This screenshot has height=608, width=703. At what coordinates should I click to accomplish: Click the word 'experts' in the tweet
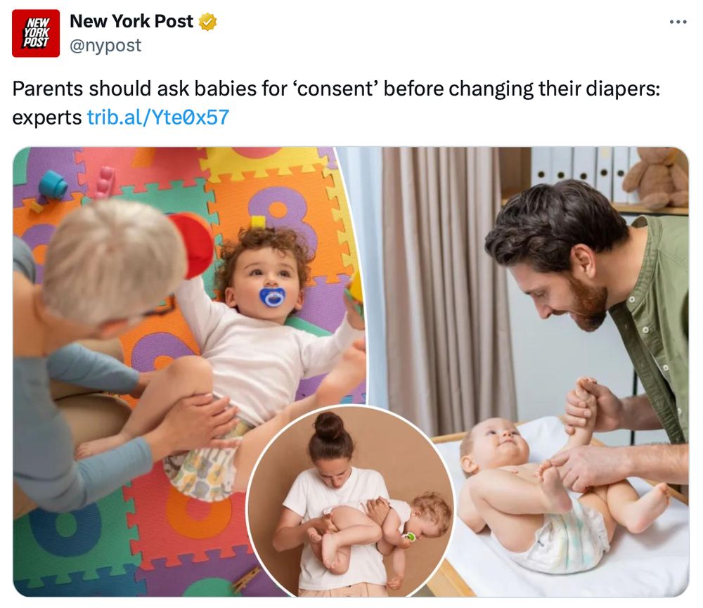pyautogui.click(x=46, y=118)
